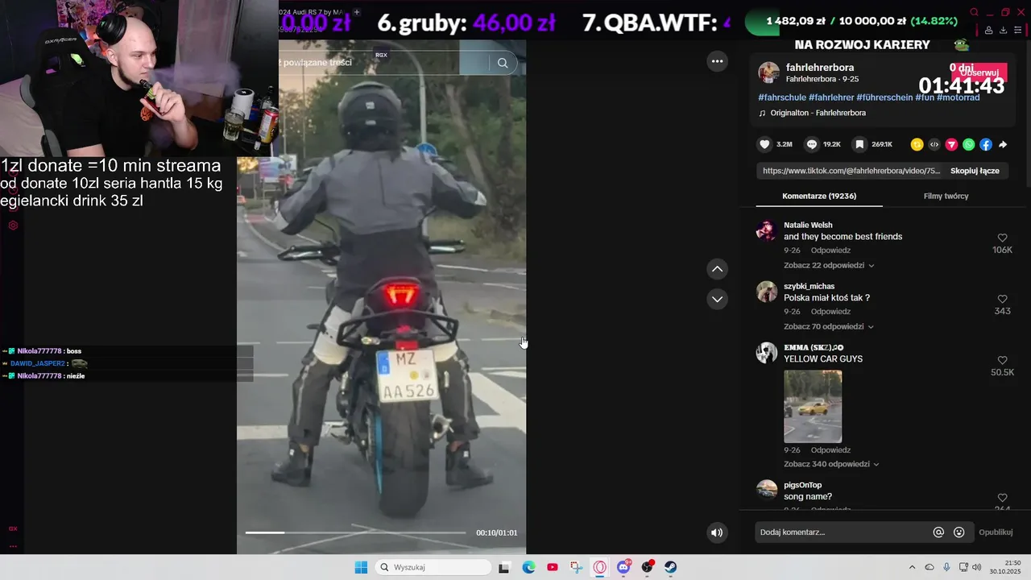The width and height of the screenshot is (1031, 580).
Task: Open fahrlehrerbora profile name
Action: point(820,67)
